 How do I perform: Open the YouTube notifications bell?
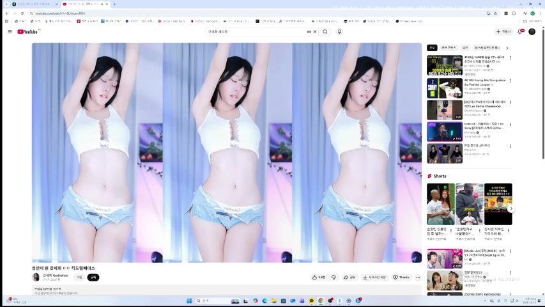(521, 32)
